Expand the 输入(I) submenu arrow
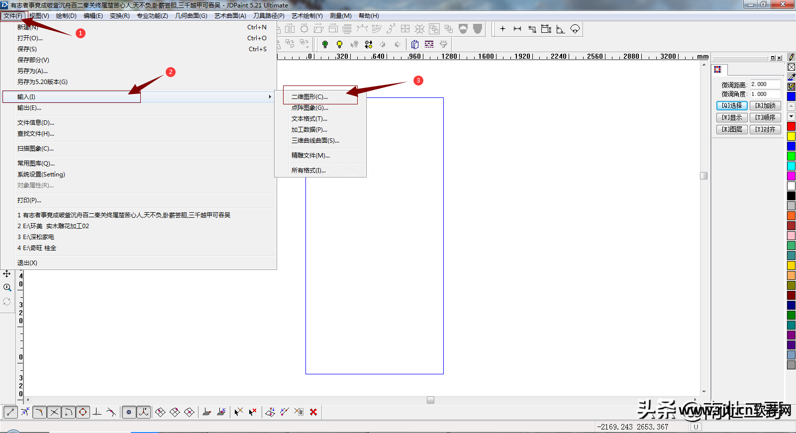 pos(270,97)
